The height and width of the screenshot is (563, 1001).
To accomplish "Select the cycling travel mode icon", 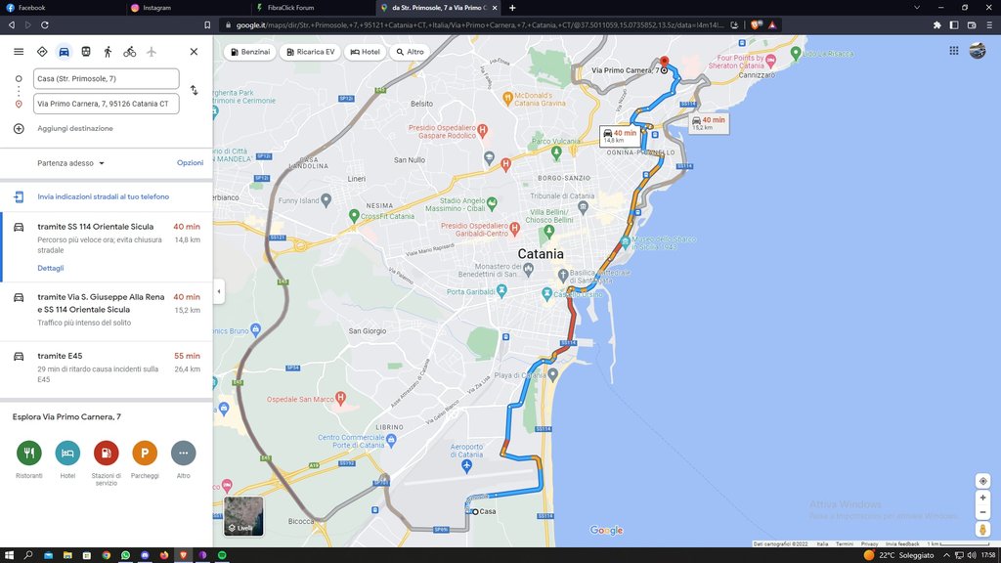I will pyautogui.click(x=129, y=52).
